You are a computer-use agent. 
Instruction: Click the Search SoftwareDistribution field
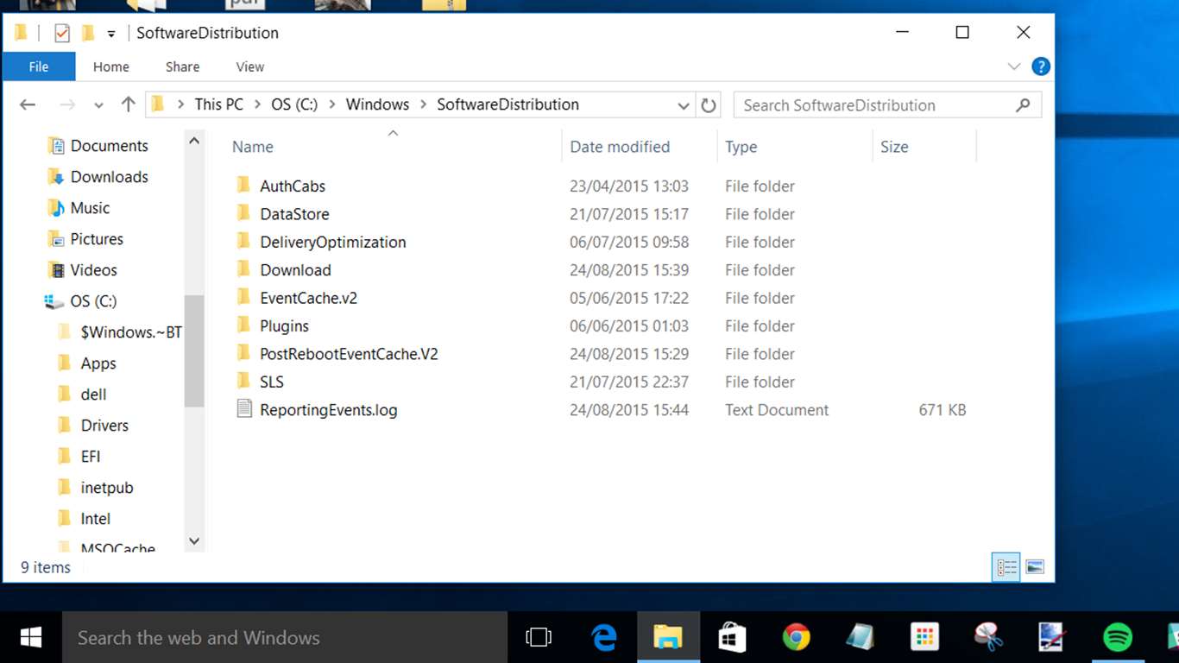click(x=887, y=105)
